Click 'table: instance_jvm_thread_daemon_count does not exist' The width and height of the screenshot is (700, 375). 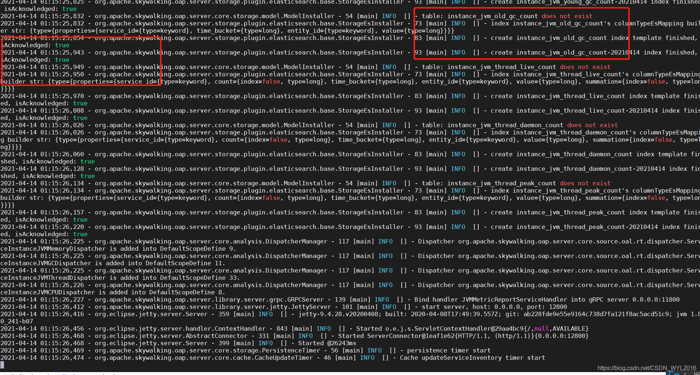point(519,125)
